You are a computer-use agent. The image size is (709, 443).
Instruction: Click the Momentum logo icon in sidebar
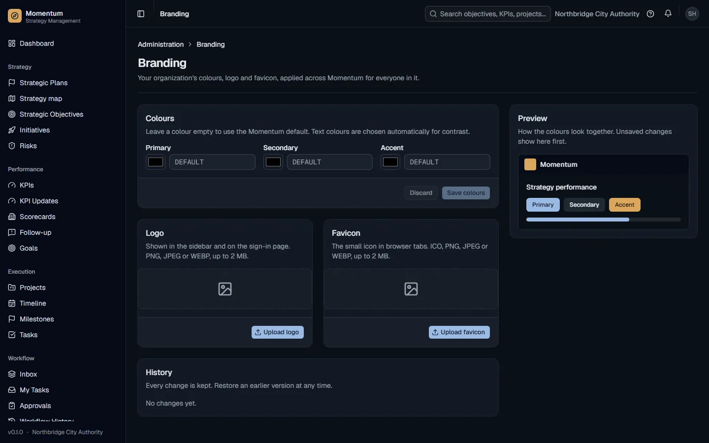pos(15,16)
